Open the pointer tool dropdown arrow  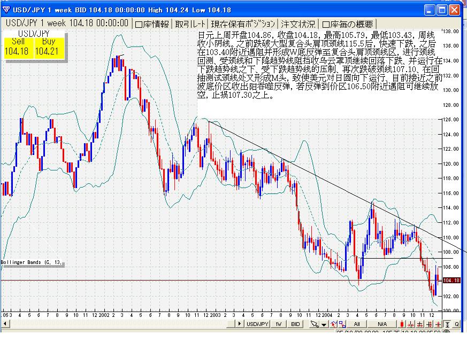coord(323,324)
